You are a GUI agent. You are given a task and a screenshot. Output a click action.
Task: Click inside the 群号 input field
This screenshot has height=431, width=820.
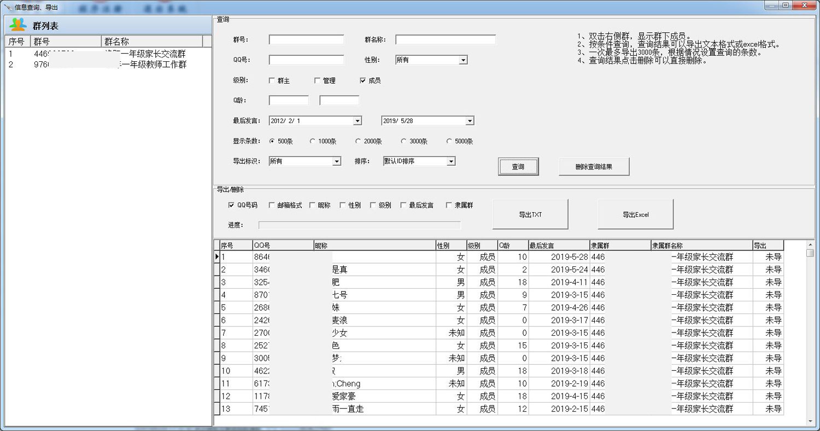point(305,39)
